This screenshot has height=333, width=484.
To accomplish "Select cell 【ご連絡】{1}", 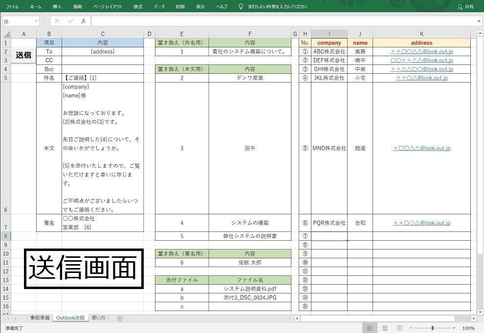I will tap(103, 78).
